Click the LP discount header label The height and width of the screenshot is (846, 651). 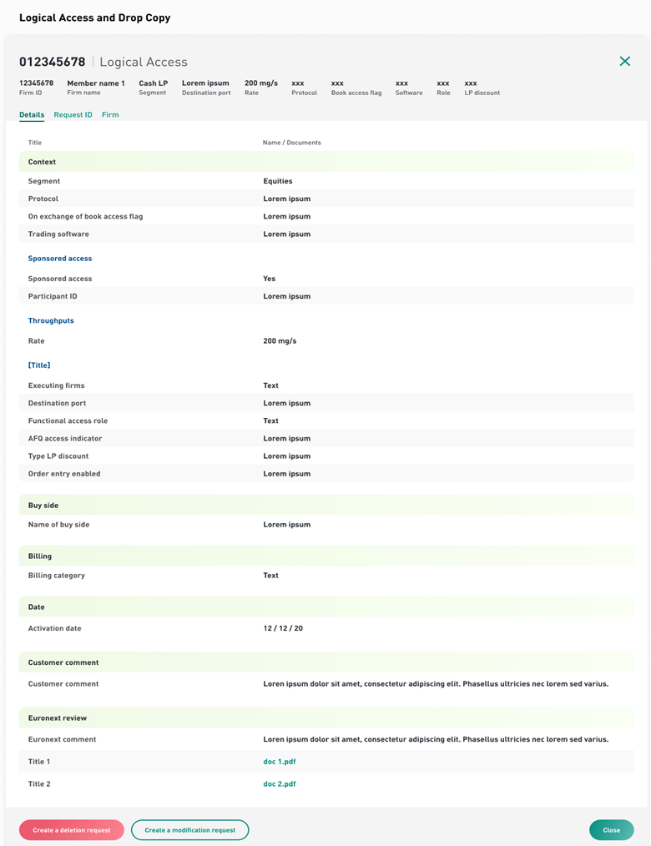[x=482, y=93]
